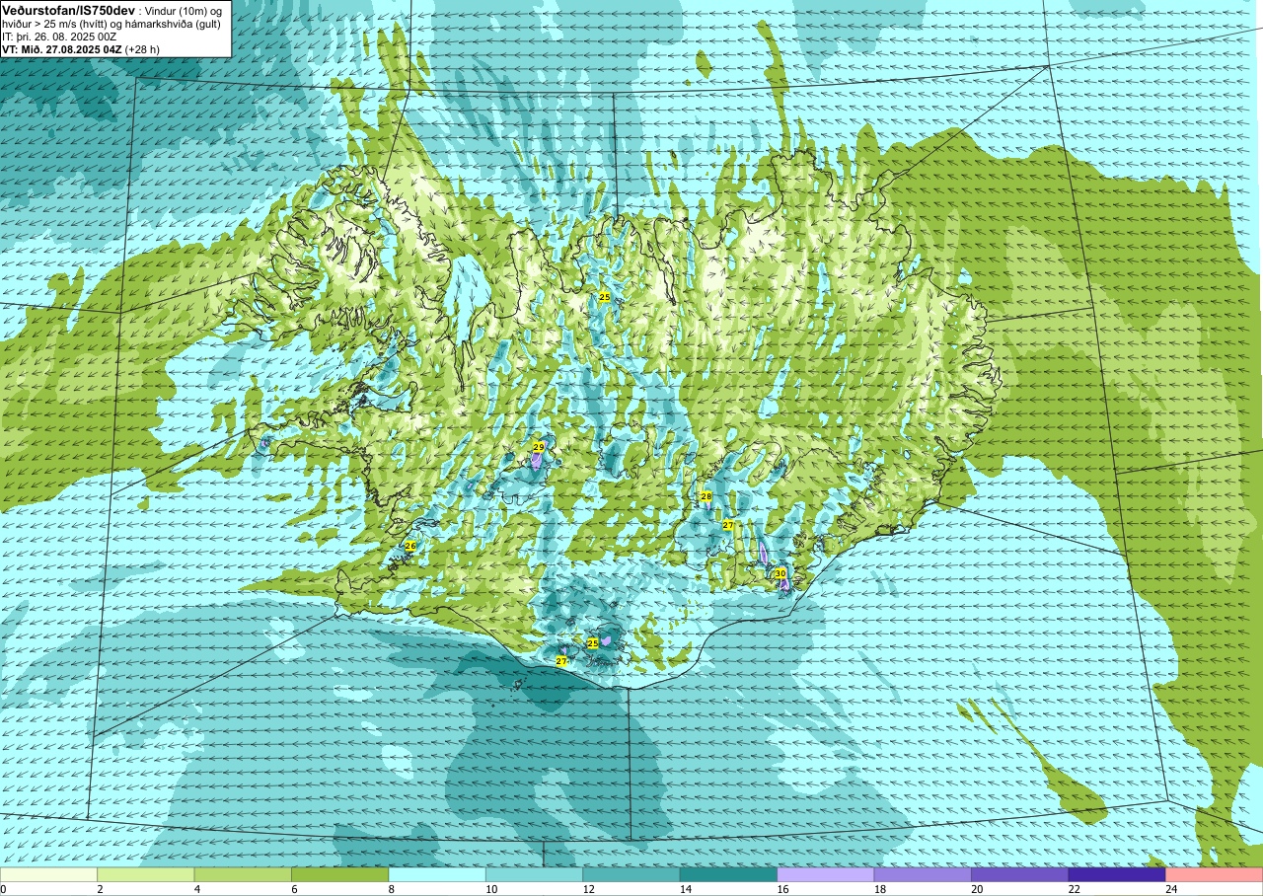Click the light green 2–4 m/s legend swatch
The image size is (1263, 896).
pyautogui.click(x=145, y=874)
